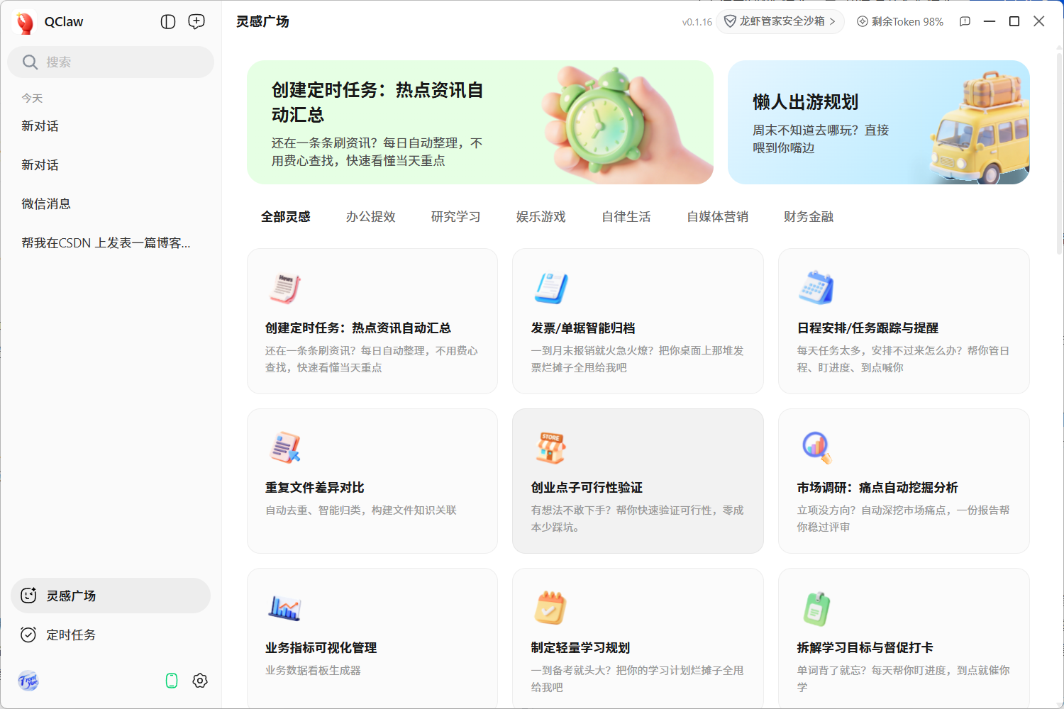Open the first 新对话 conversation
Image resolution: width=1064 pixels, height=709 pixels.
(x=111, y=126)
